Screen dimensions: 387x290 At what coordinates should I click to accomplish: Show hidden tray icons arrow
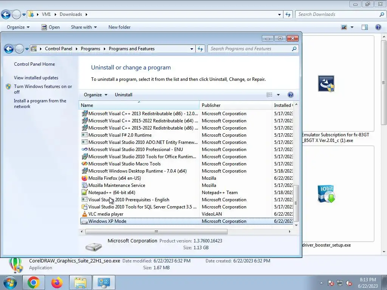tap(321, 283)
